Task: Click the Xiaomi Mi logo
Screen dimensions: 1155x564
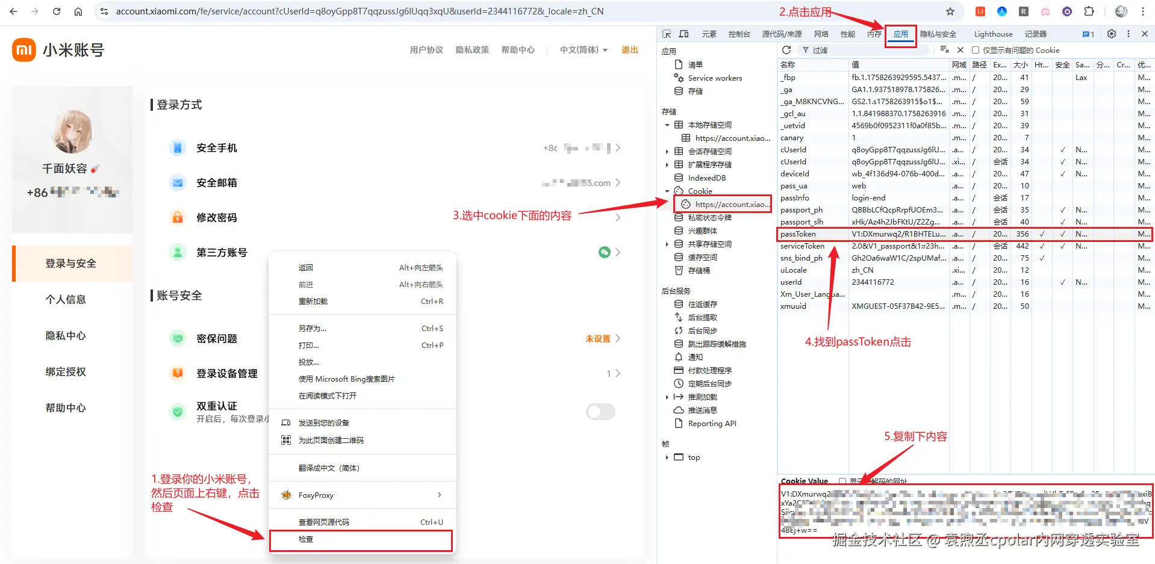Action: tap(24, 50)
